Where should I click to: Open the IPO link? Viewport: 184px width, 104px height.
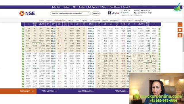74,7
